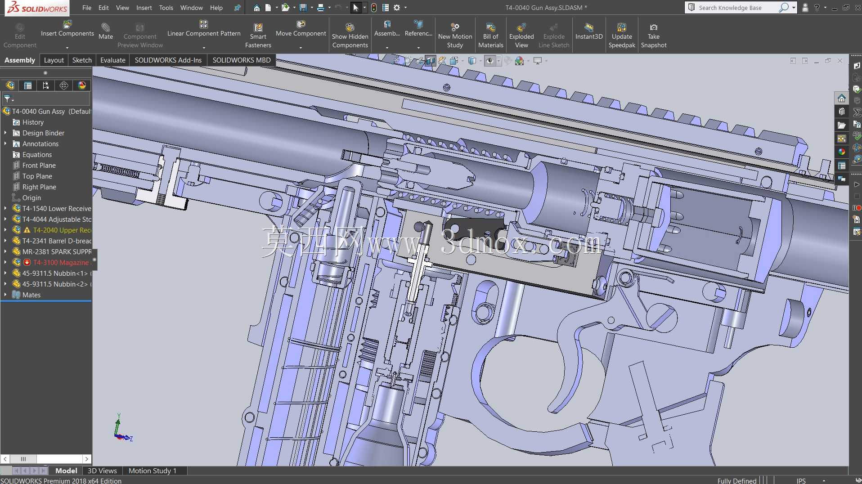
Task: Open the 3D Views tab
Action: coord(102,471)
